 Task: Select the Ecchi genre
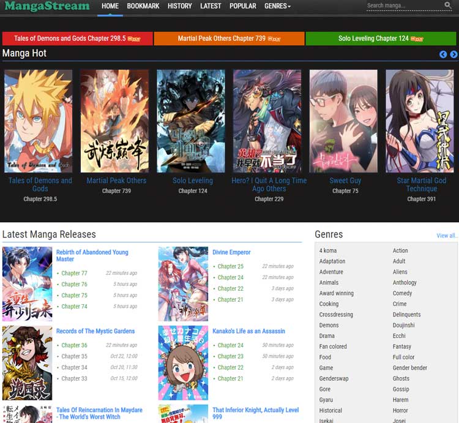[x=399, y=335]
